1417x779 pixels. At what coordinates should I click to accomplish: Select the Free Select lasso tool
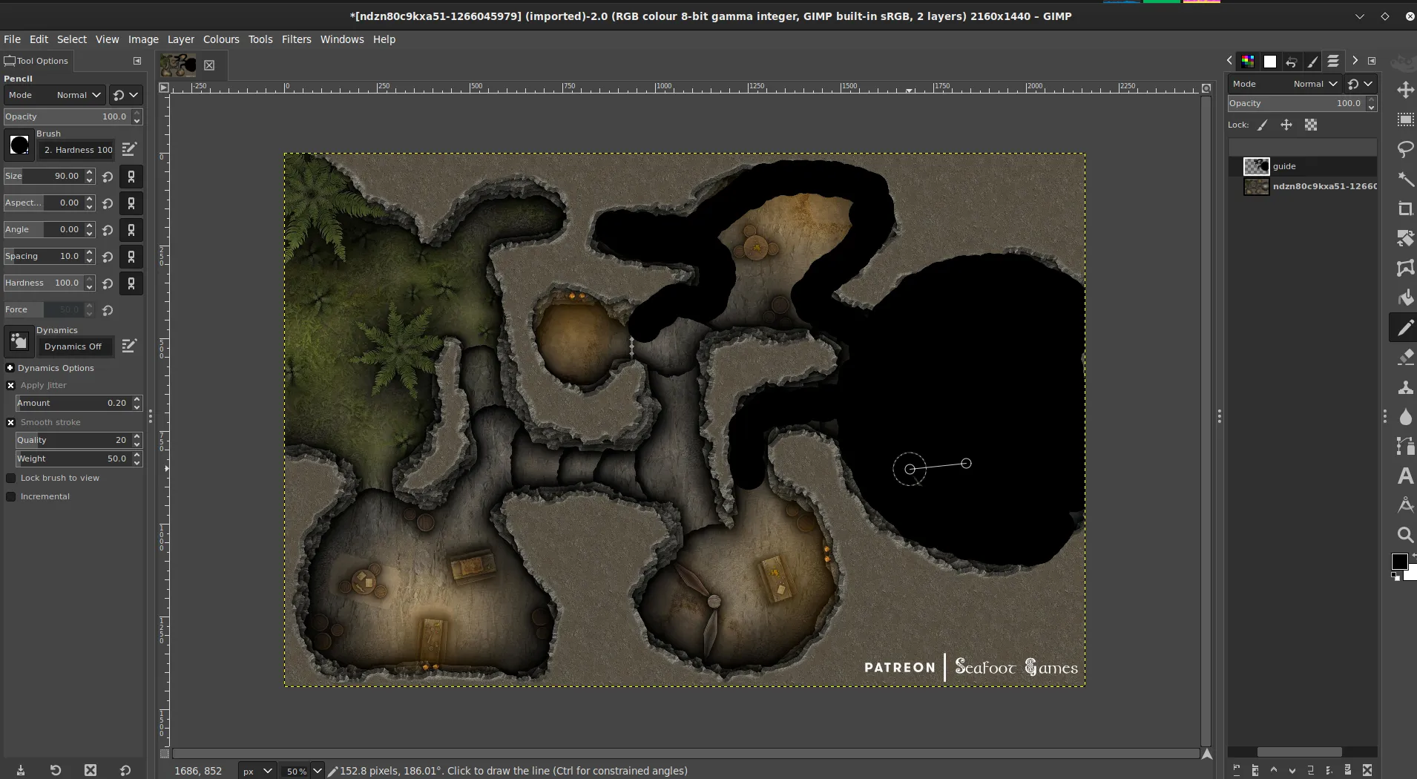click(x=1404, y=151)
